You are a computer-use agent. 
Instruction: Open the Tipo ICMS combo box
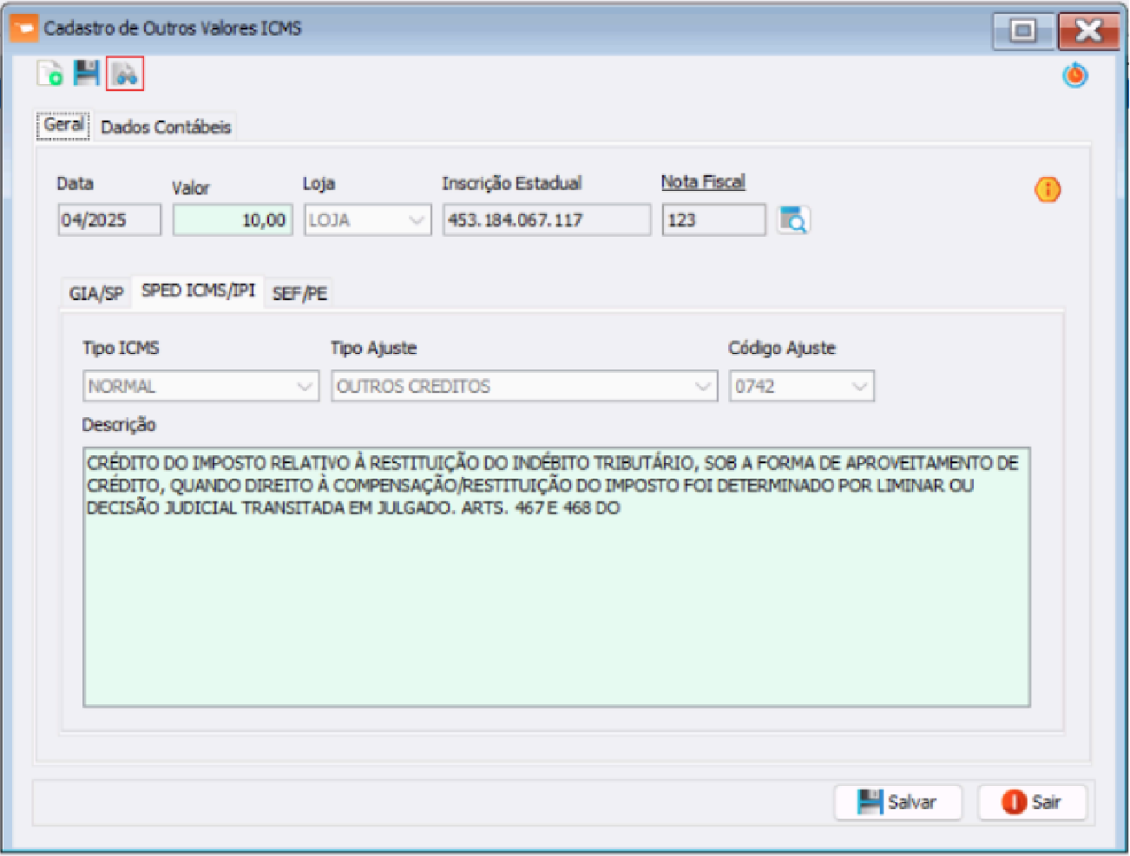305,386
